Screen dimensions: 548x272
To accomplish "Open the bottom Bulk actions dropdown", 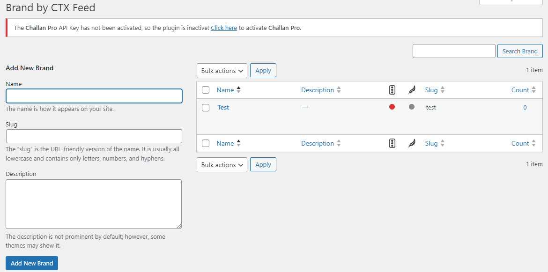I will pyautogui.click(x=222, y=165).
